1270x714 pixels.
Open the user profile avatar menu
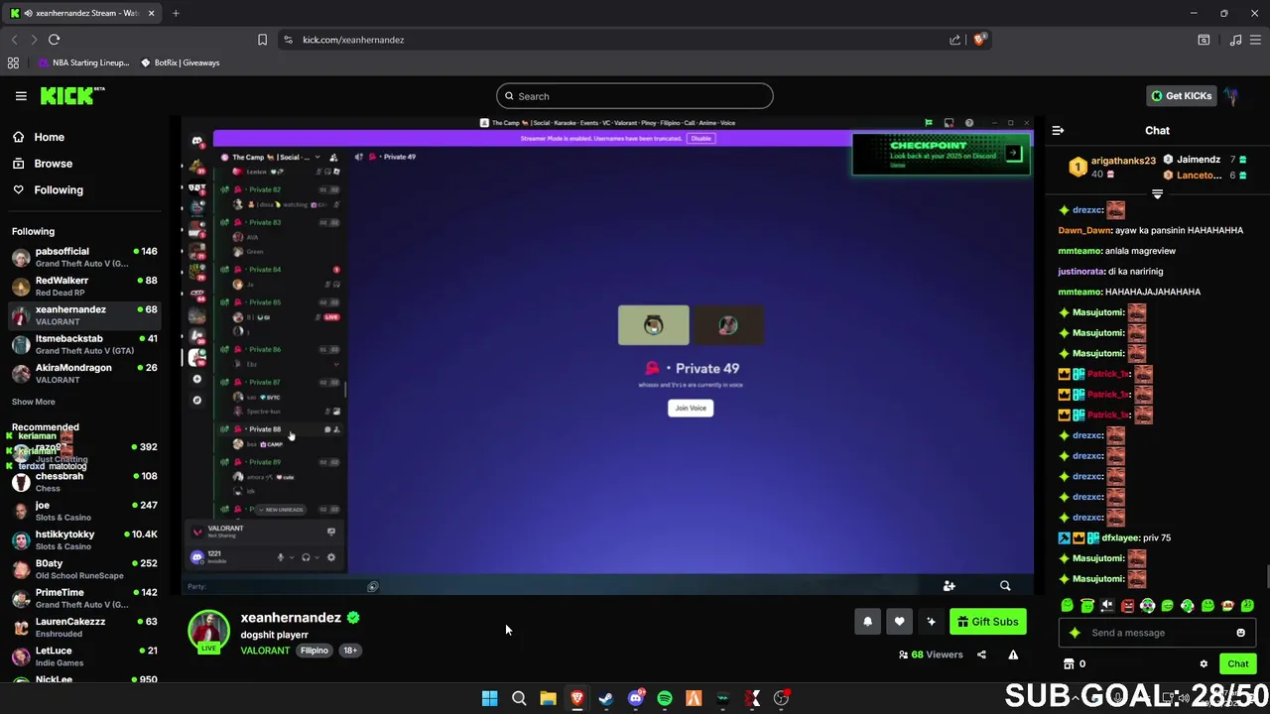coord(1231,96)
